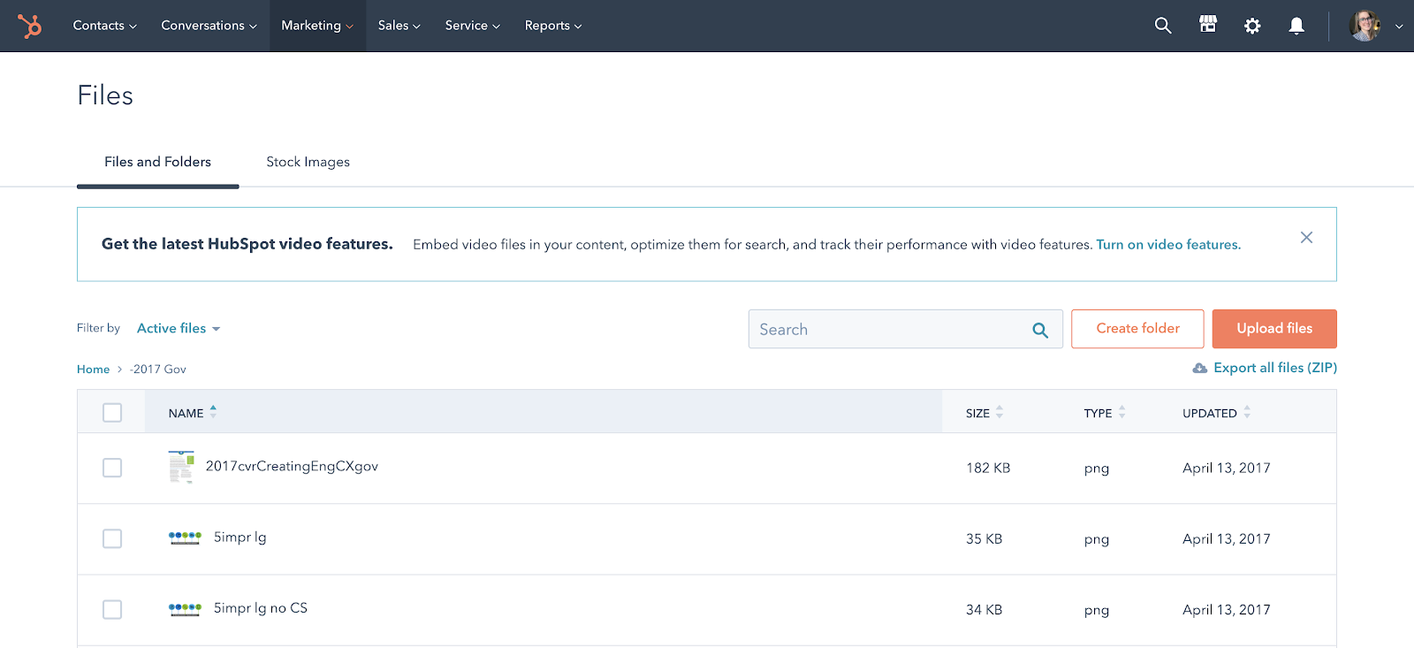Open the Contacts dropdown menu
This screenshot has width=1414, height=648.
104,26
